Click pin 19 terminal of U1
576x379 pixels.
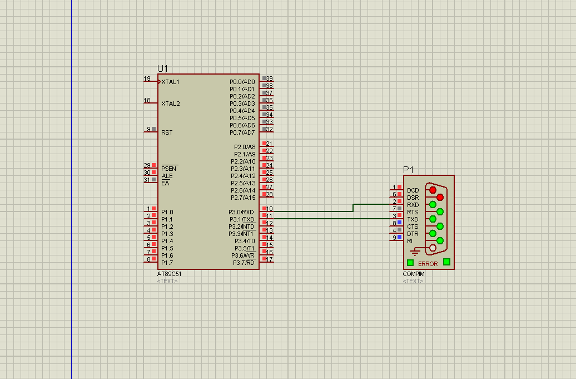tap(151, 80)
